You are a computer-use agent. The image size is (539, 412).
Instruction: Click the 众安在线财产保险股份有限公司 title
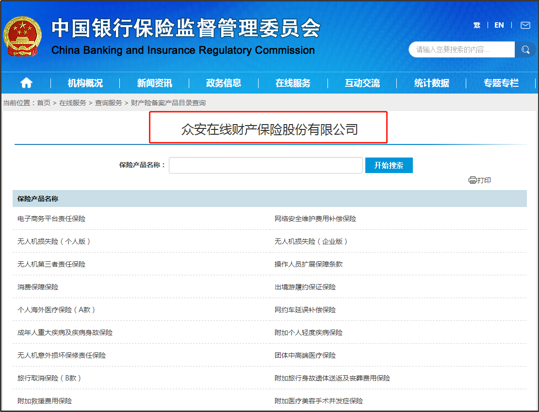coord(270,129)
